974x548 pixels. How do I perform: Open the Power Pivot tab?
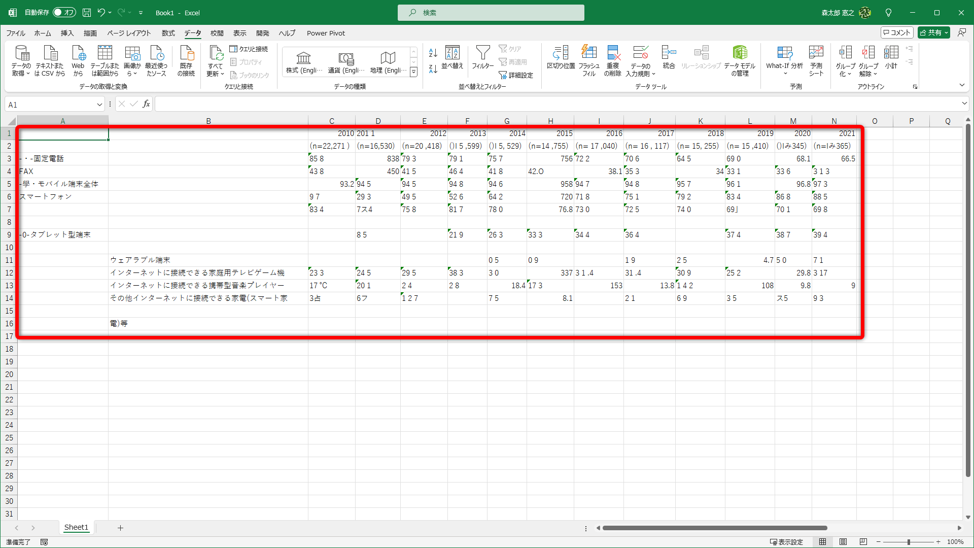326,33
